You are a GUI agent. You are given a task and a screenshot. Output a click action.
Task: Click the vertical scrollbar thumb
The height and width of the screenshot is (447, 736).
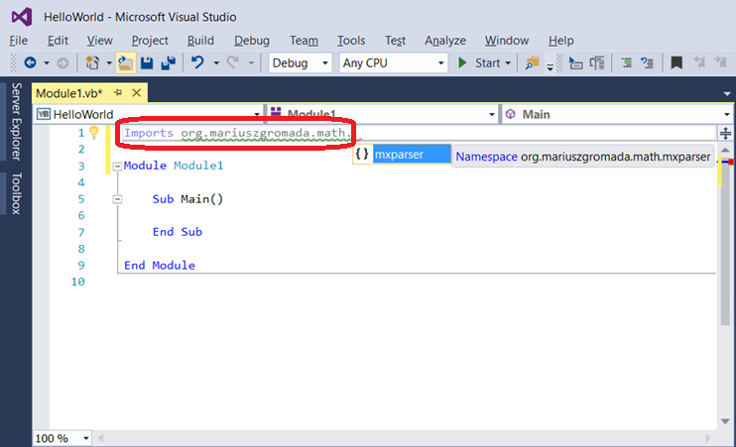tap(725, 244)
